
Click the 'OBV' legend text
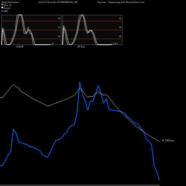click(x=6, y=11)
